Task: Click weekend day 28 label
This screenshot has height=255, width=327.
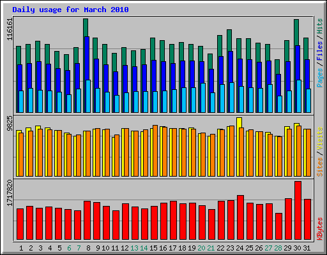Action: tap(278, 248)
